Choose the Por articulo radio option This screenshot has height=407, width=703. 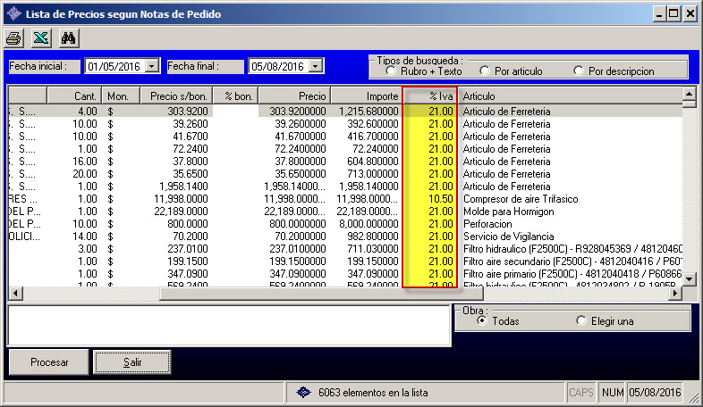485,71
